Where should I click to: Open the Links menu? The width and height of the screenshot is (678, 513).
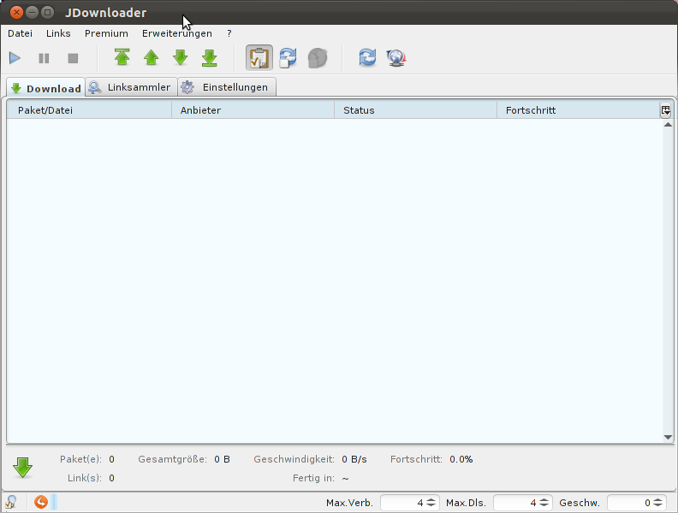point(58,33)
